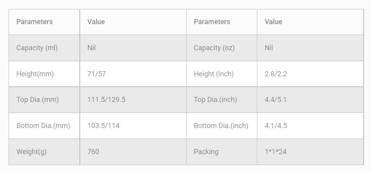Click the Top Dia.(inch) label
The width and height of the screenshot is (371, 172).
pos(215,100)
